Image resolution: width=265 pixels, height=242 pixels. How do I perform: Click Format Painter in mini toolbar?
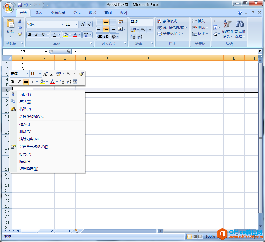point(81,74)
